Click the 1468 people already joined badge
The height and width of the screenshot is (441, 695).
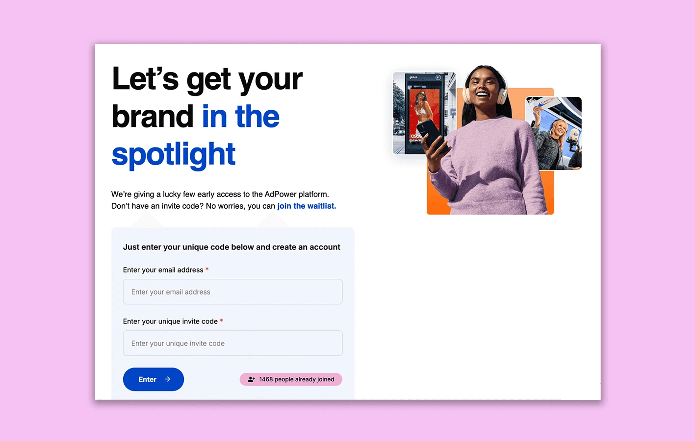point(291,379)
